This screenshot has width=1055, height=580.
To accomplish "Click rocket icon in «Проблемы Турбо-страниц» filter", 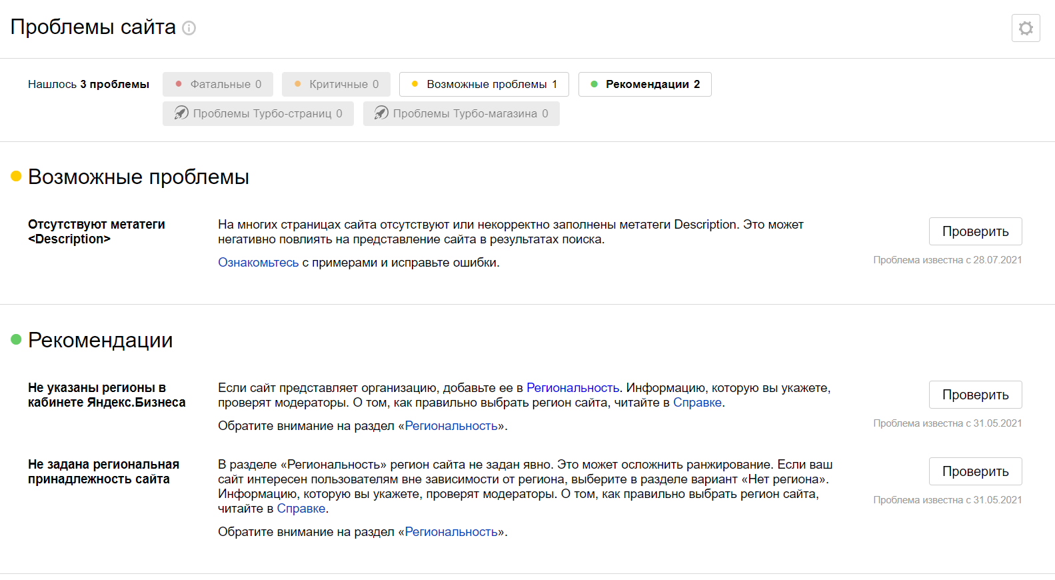I will (x=181, y=113).
